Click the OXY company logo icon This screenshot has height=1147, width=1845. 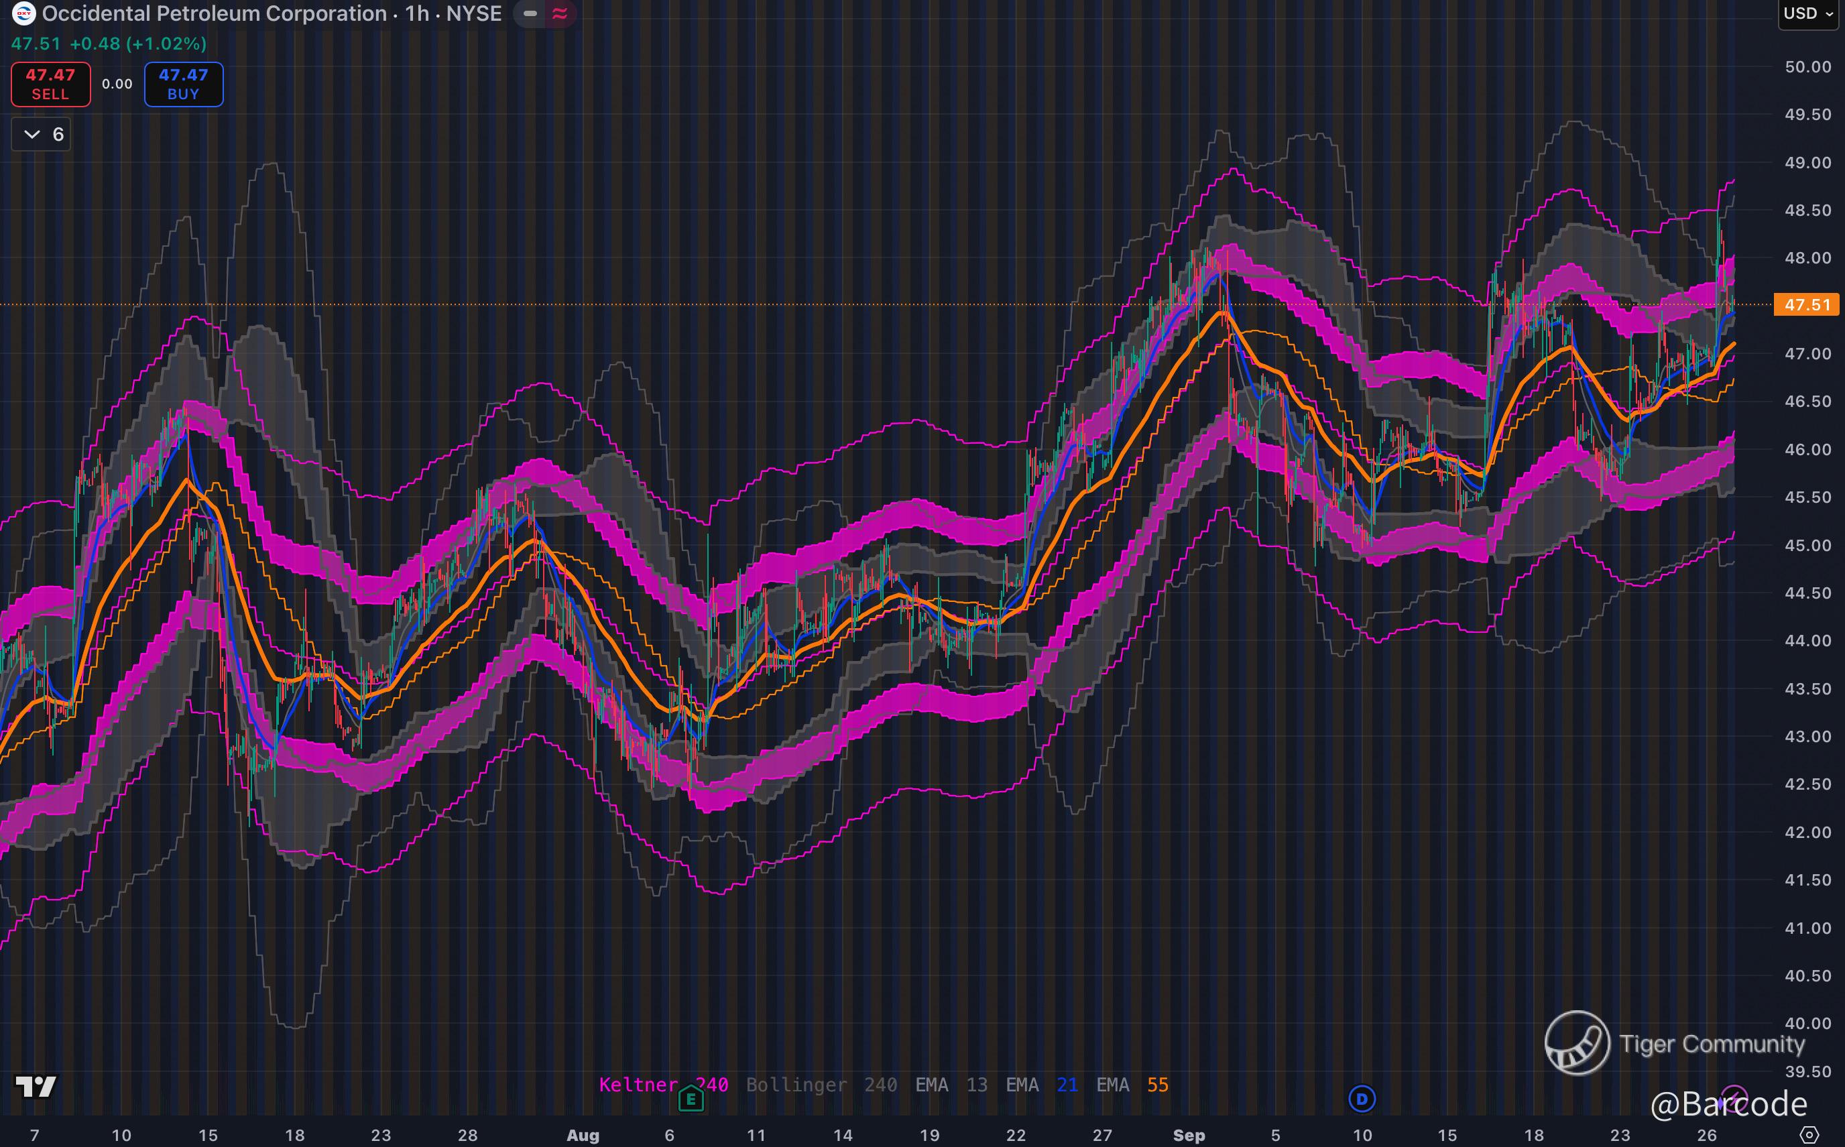pos(23,13)
